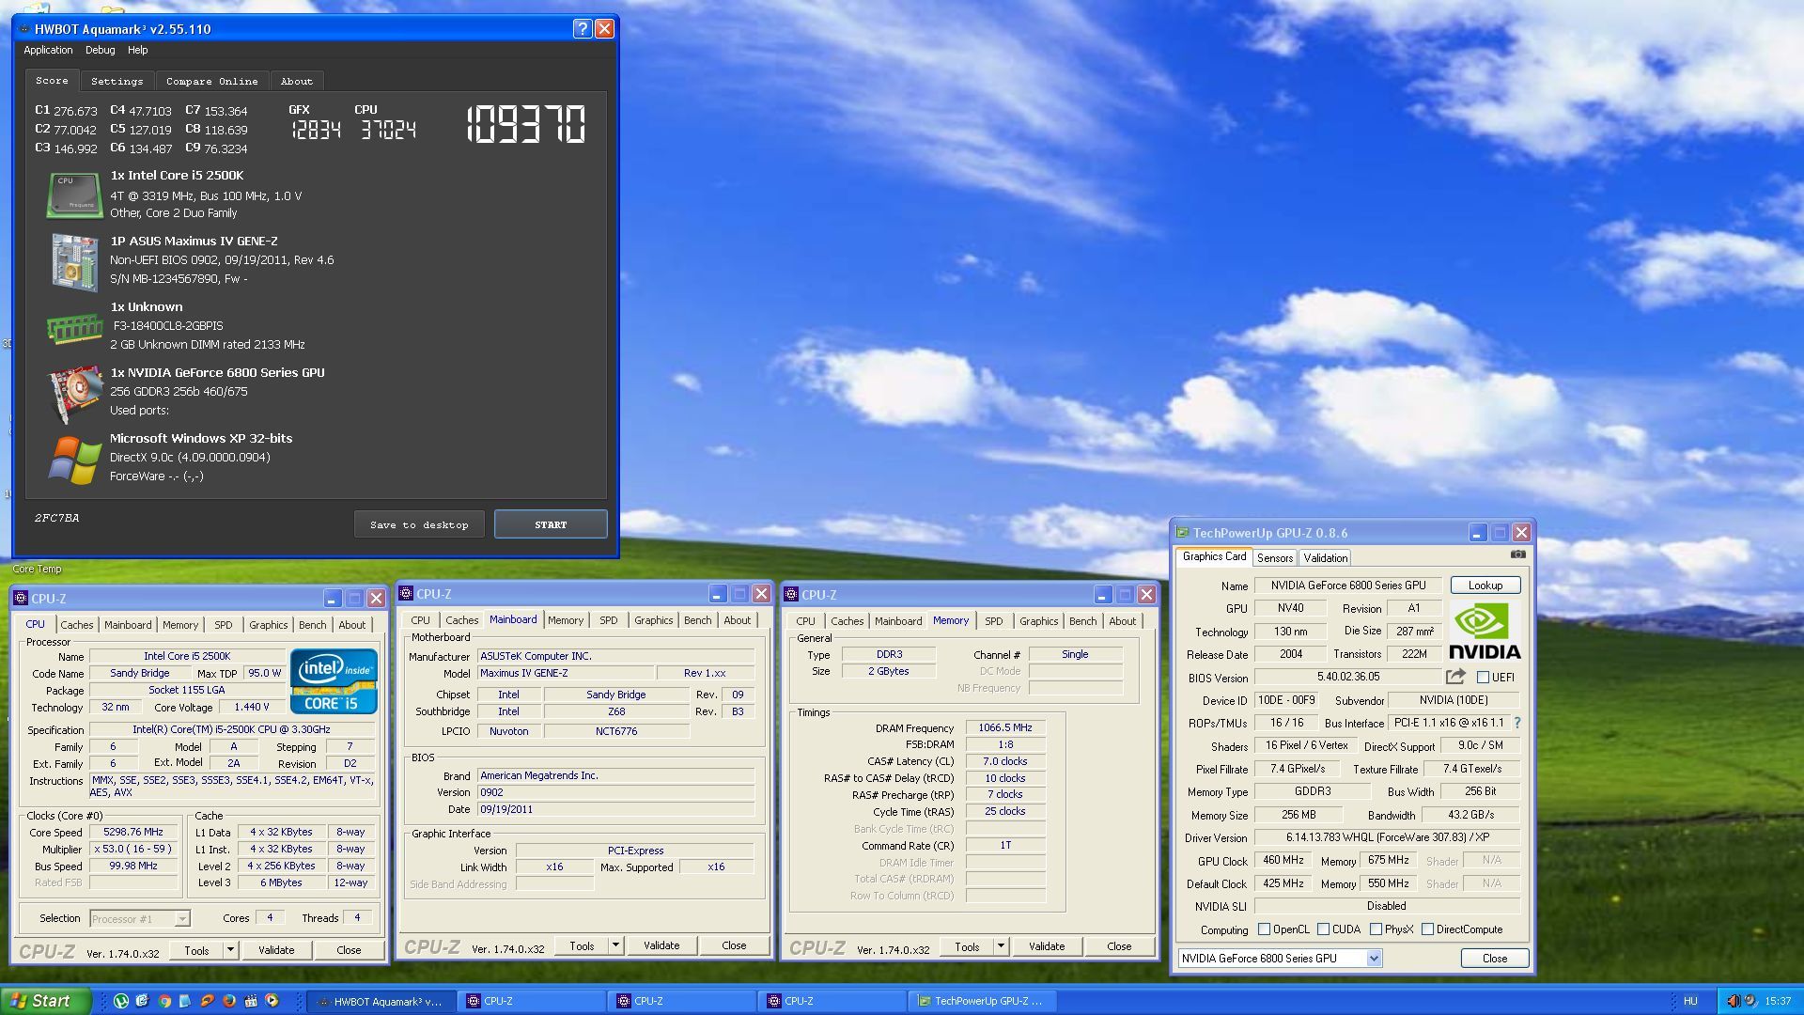Switch to the HWBOT Aquamark taskbar button
This screenshot has width=1804, height=1015.
click(382, 1001)
